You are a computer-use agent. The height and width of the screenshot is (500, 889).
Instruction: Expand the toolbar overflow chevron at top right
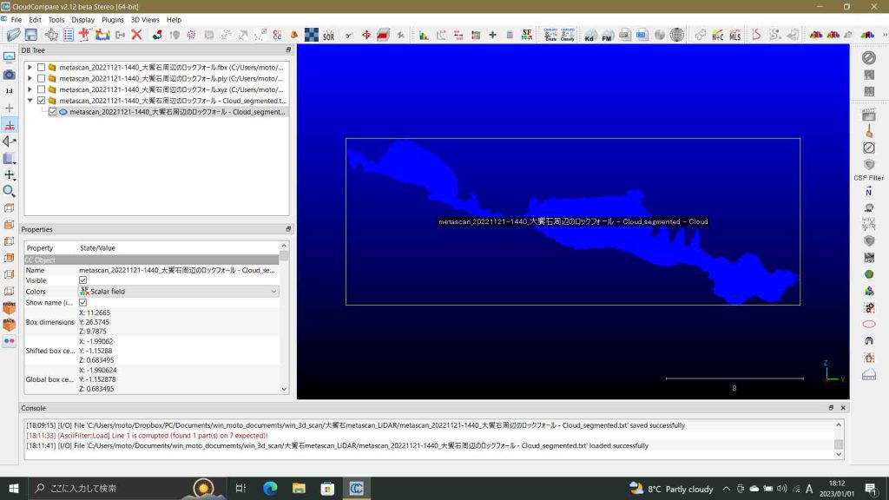pos(885,35)
